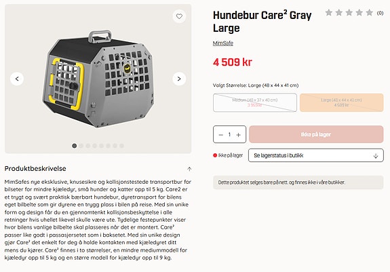This screenshot has height=272, width=390.
Task: Jump to last image carousel dot
Action: click(121, 146)
